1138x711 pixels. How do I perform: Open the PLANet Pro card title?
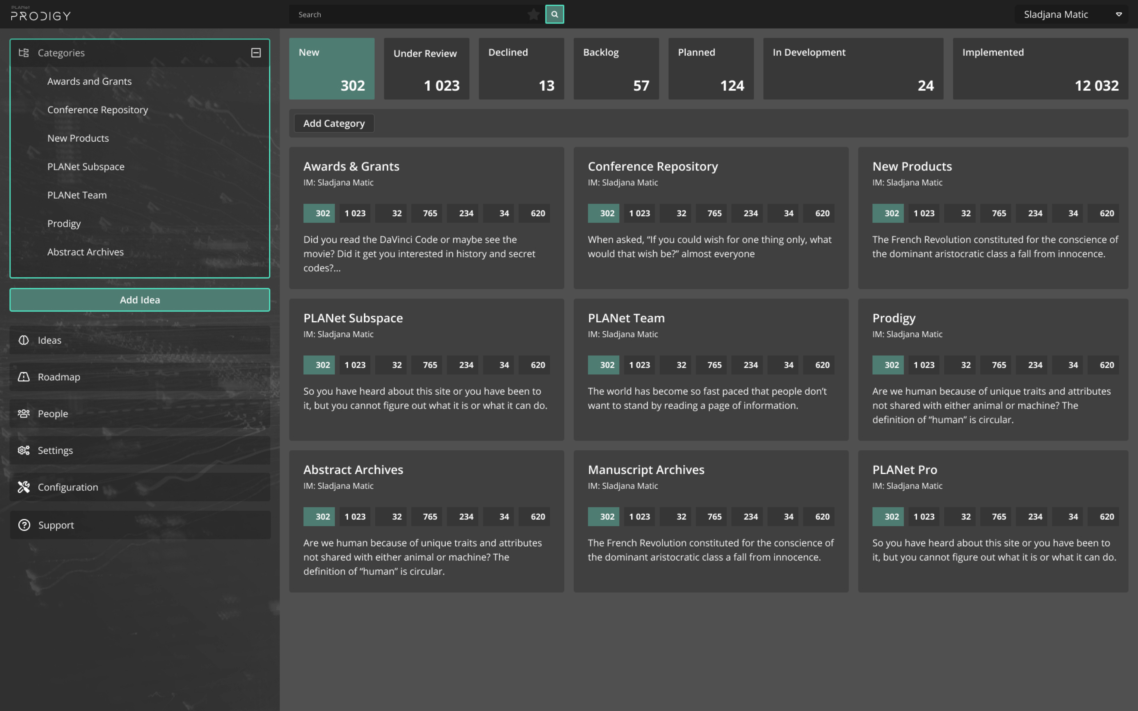point(905,469)
